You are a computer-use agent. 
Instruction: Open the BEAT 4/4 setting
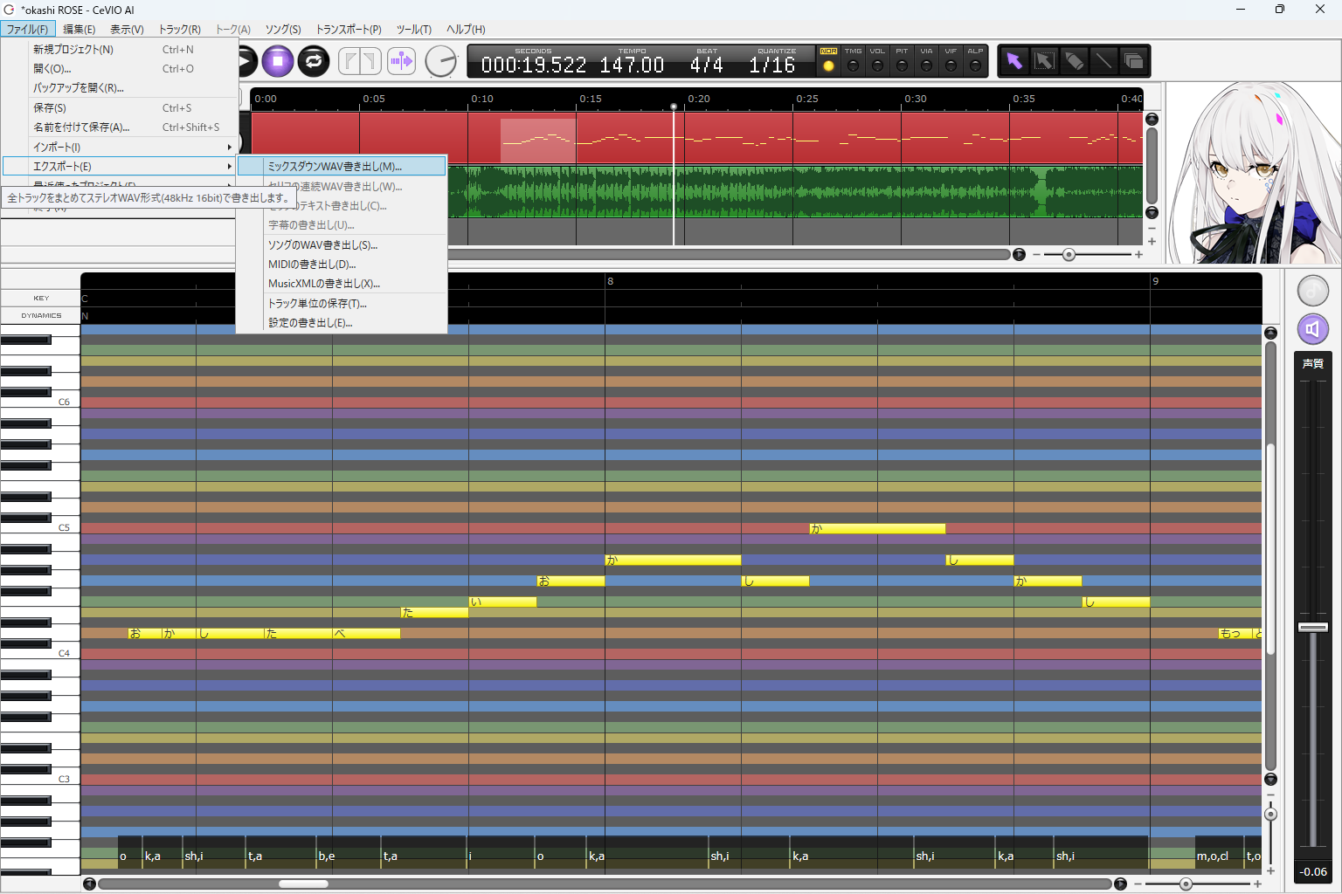tap(706, 65)
